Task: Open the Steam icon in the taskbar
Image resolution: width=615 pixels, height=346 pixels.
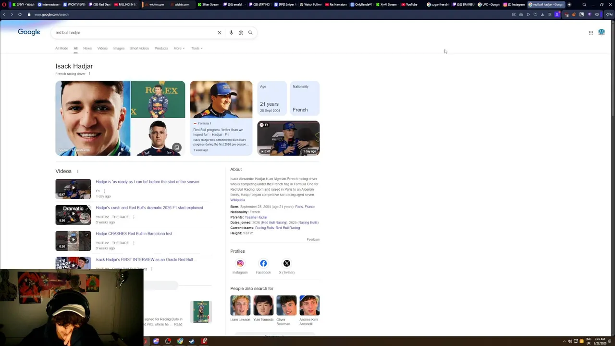Action: click(x=192, y=341)
